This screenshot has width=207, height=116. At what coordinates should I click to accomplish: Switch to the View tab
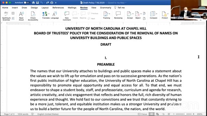pos(94,8)
